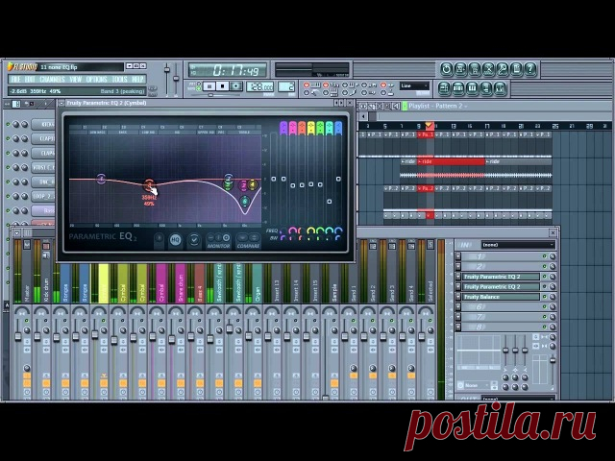Open the Line snap dropdown
615x461 pixels.
point(414,85)
